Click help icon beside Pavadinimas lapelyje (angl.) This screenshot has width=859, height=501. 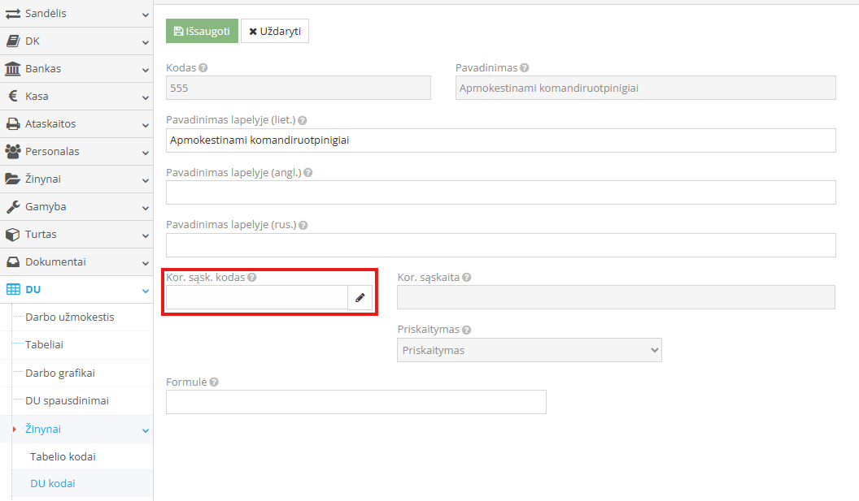coord(308,172)
